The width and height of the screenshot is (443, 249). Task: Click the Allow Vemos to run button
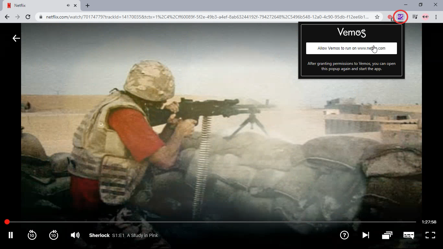[352, 48]
